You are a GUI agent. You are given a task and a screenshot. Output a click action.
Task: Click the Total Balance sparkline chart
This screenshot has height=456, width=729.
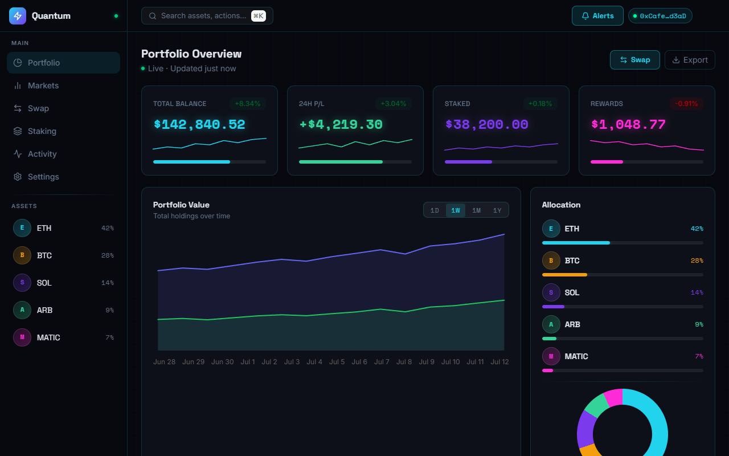(210, 144)
